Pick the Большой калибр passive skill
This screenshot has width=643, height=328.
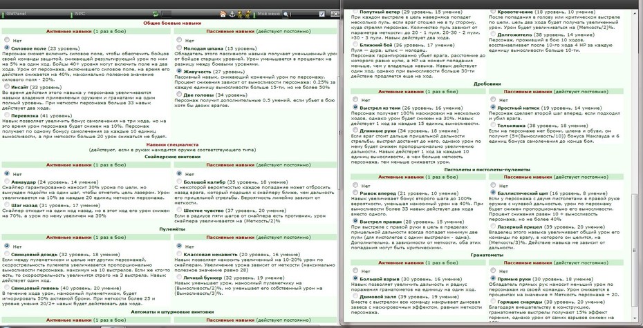click(179, 181)
